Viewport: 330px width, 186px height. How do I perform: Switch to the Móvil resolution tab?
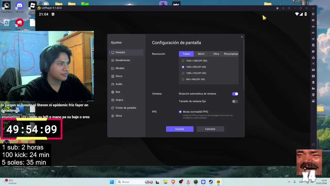(x=201, y=54)
